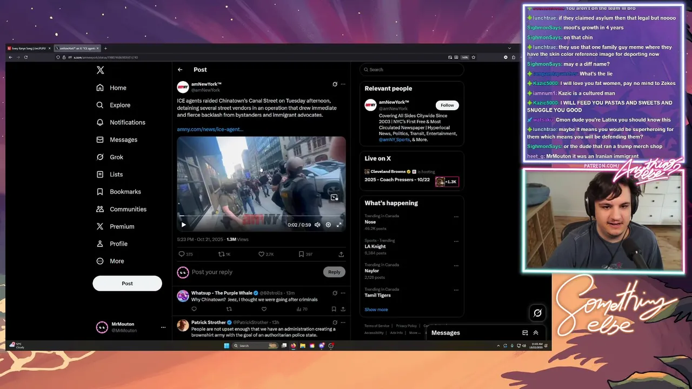The image size is (692, 389).
Task: Open more options on Purple Whale reply
Action: pos(343,293)
